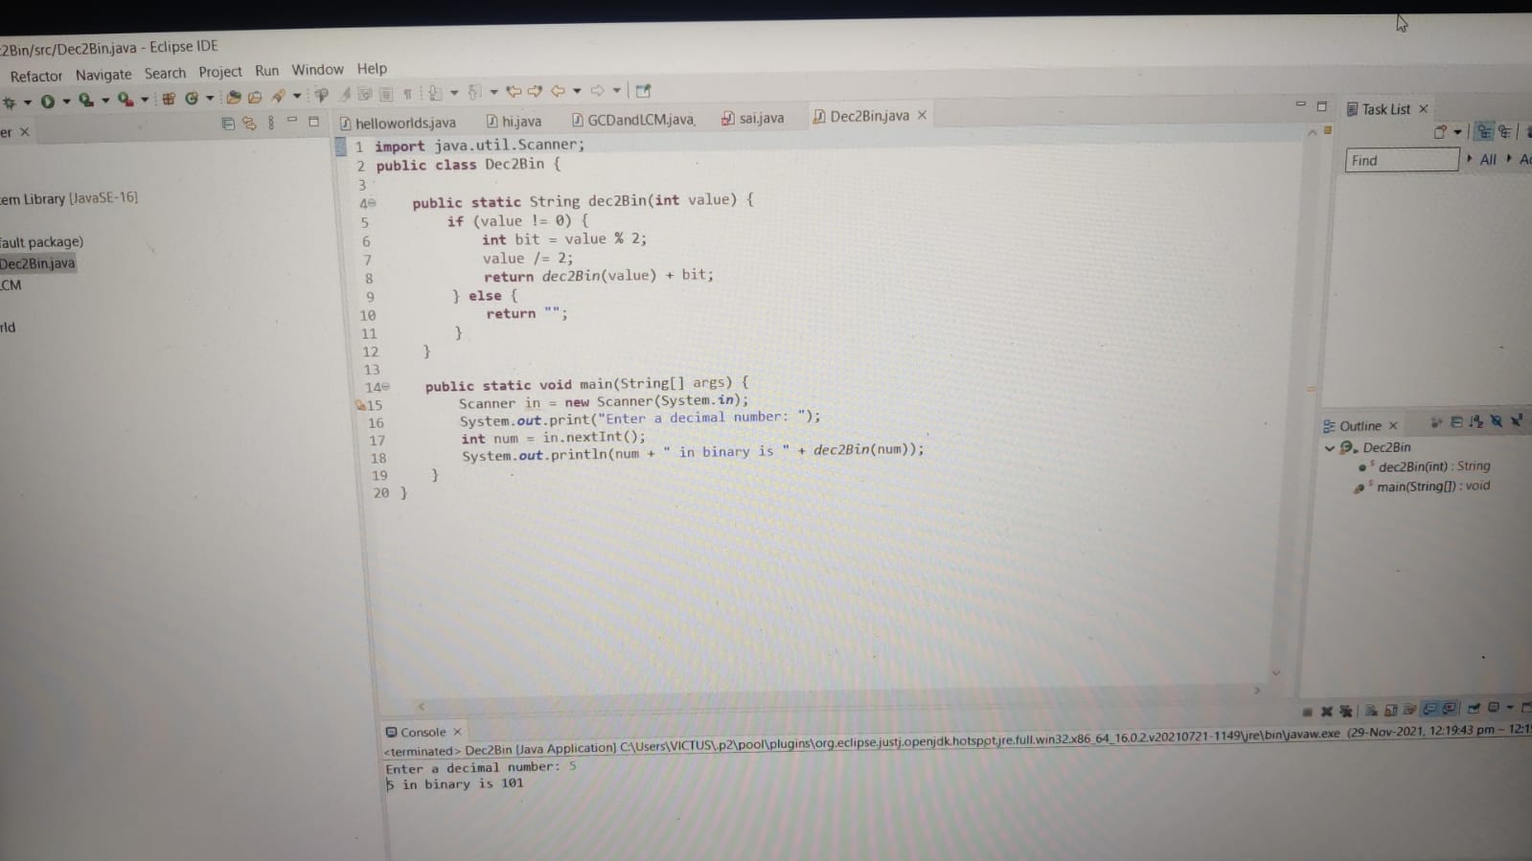Open the Run menu

click(x=266, y=71)
